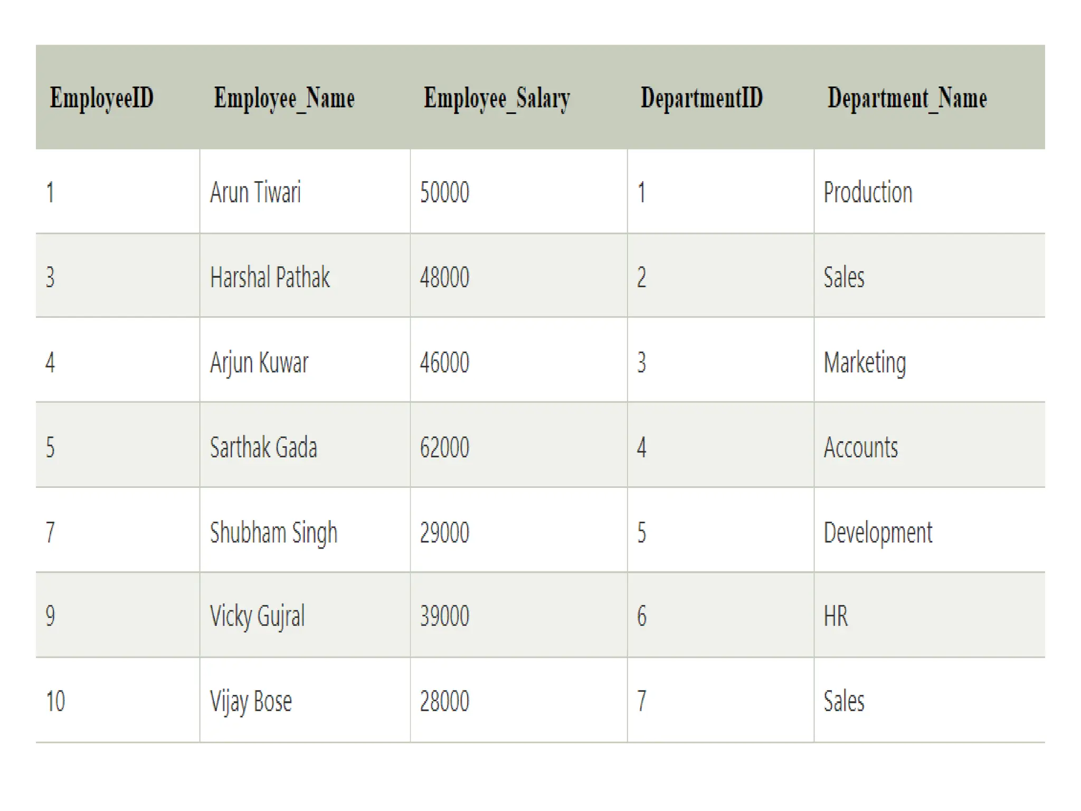1081x811 pixels.
Task: Select the Harshal Pathak name cell
Action: point(305,276)
